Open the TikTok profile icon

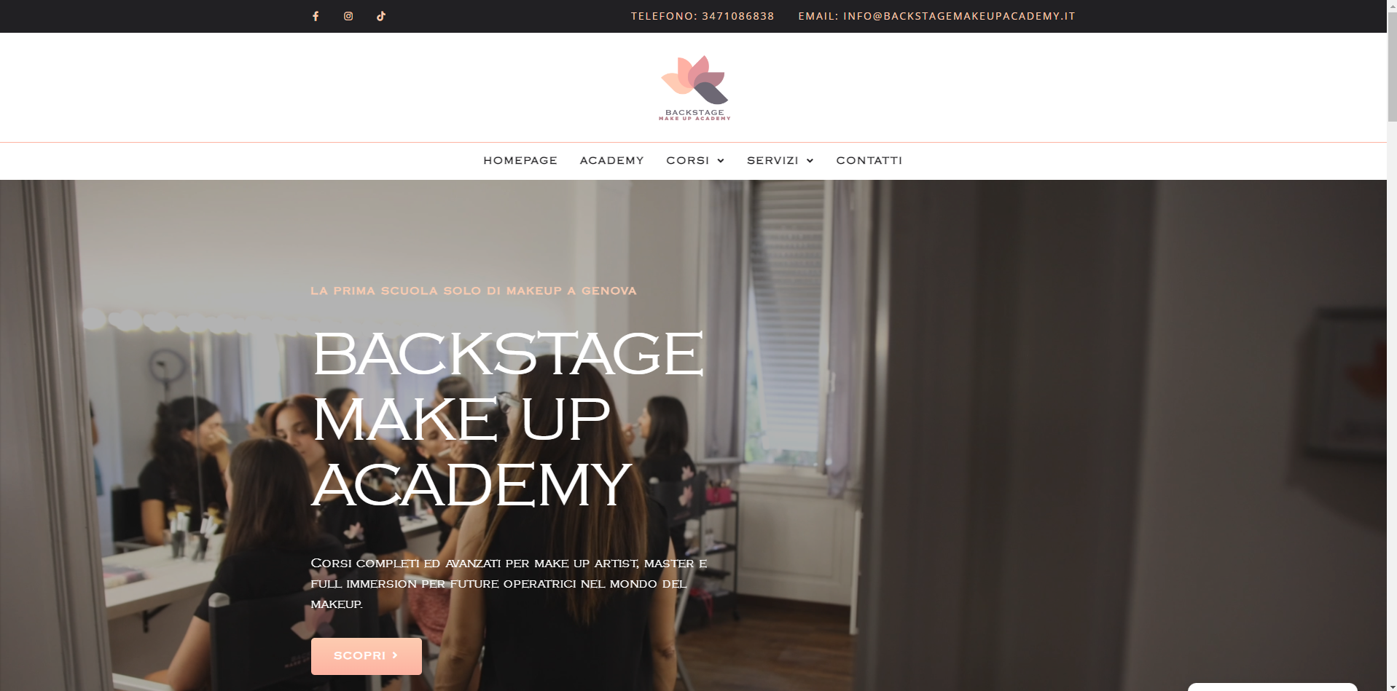tap(381, 16)
